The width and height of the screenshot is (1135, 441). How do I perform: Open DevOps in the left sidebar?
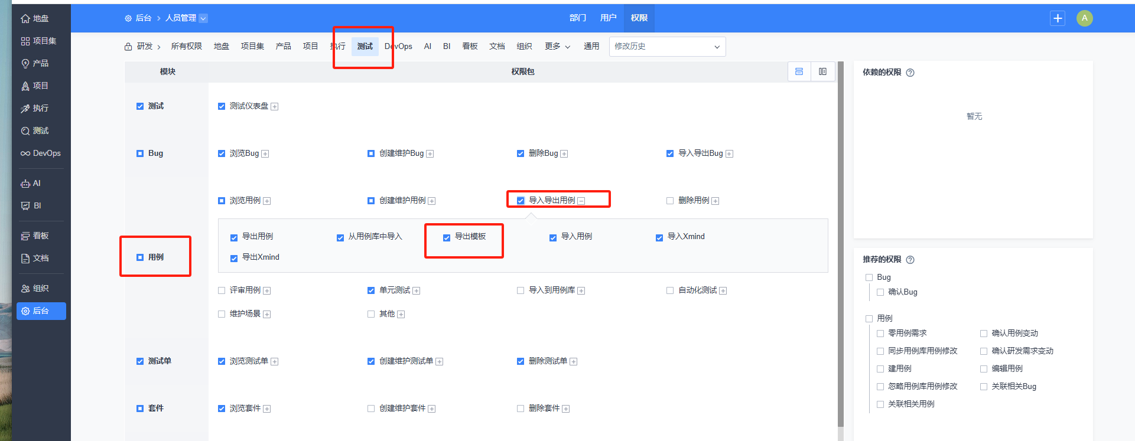click(41, 153)
